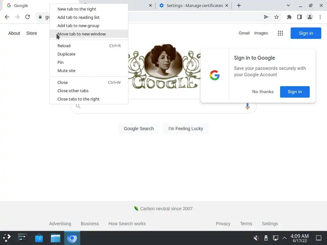The width and height of the screenshot is (327, 245).
Task: Click the Chromium taskbar icon
Action: tap(72, 238)
